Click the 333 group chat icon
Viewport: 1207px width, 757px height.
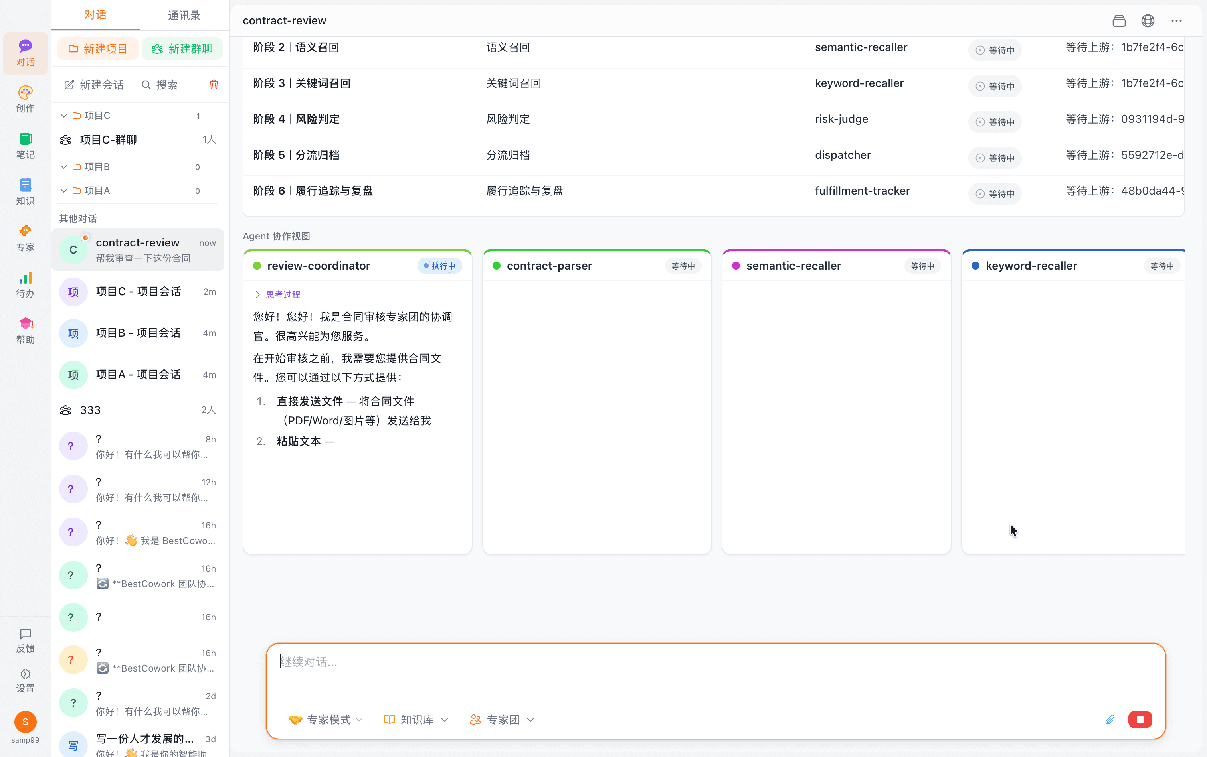pyautogui.click(x=65, y=410)
